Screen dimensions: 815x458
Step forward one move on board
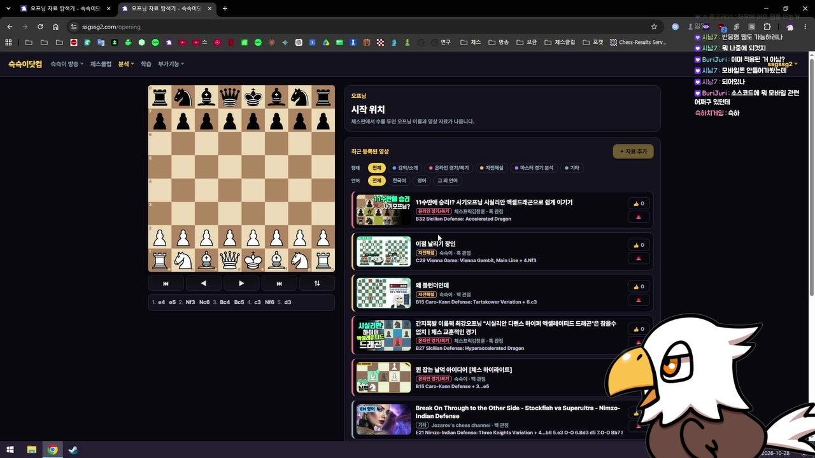(241, 283)
